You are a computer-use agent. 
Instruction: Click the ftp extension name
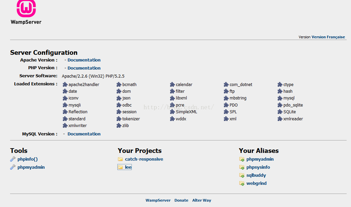point(232,91)
